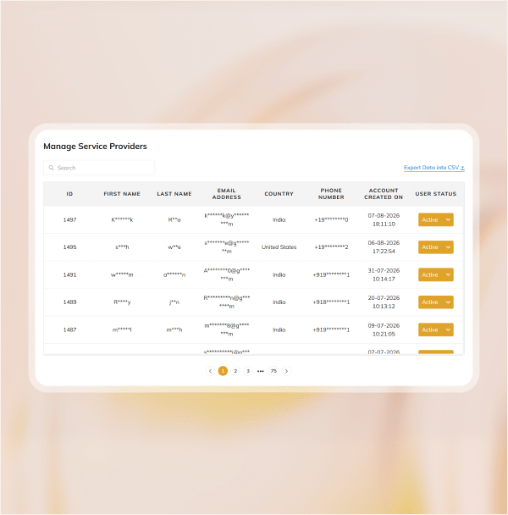Image resolution: width=508 pixels, height=515 pixels.
Task: Jump to page 75 in pagination
Action: tap(273, 371)
